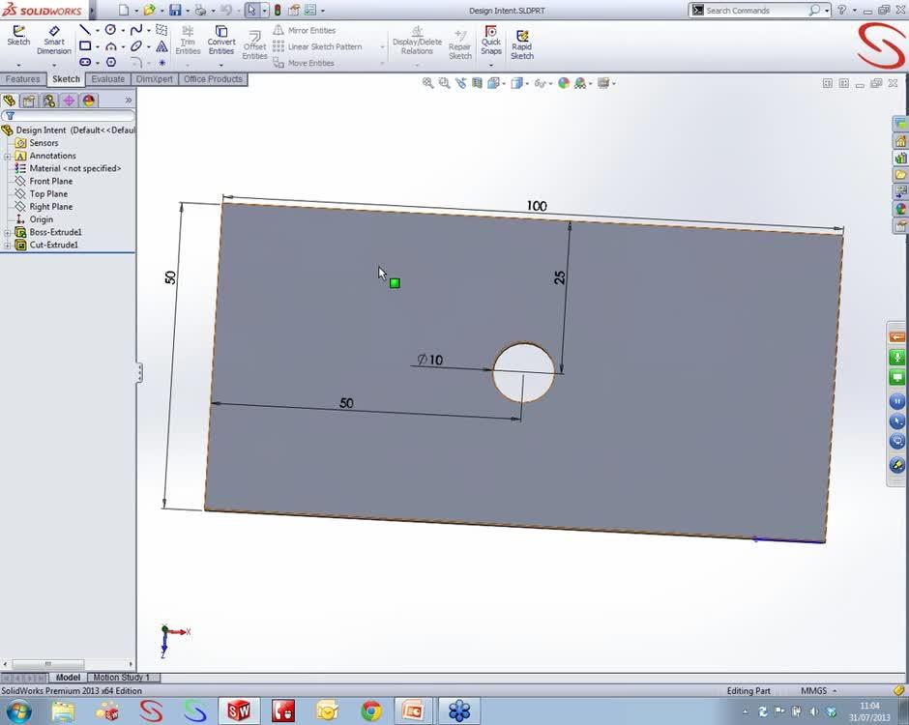Select the Line sketch tool
The width and height of the screenshot is (909, 725).
pos(85,30)
